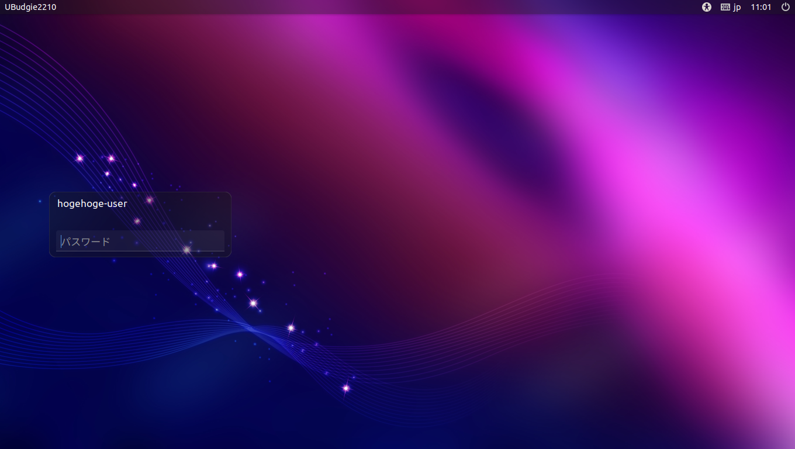Open the accessibility menu icon

[706, 7]
